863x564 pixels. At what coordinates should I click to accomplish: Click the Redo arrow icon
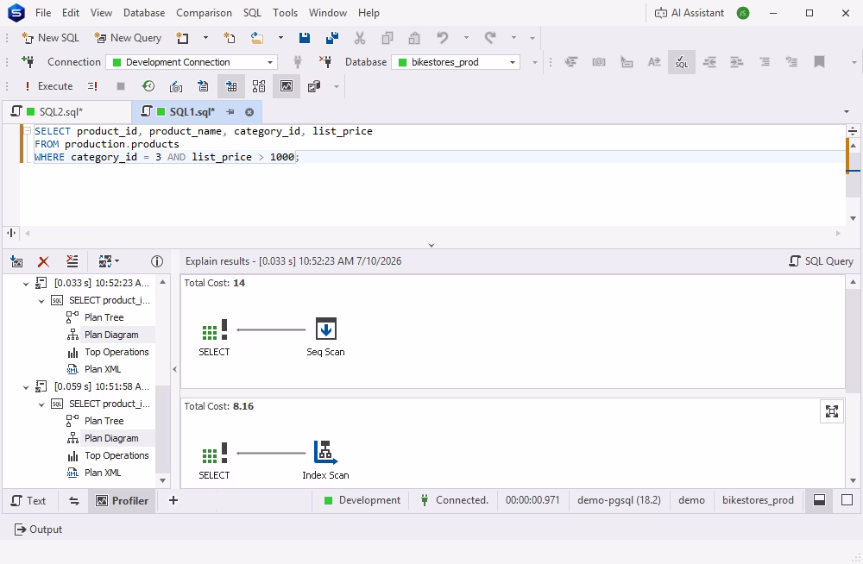pos(490,38)
